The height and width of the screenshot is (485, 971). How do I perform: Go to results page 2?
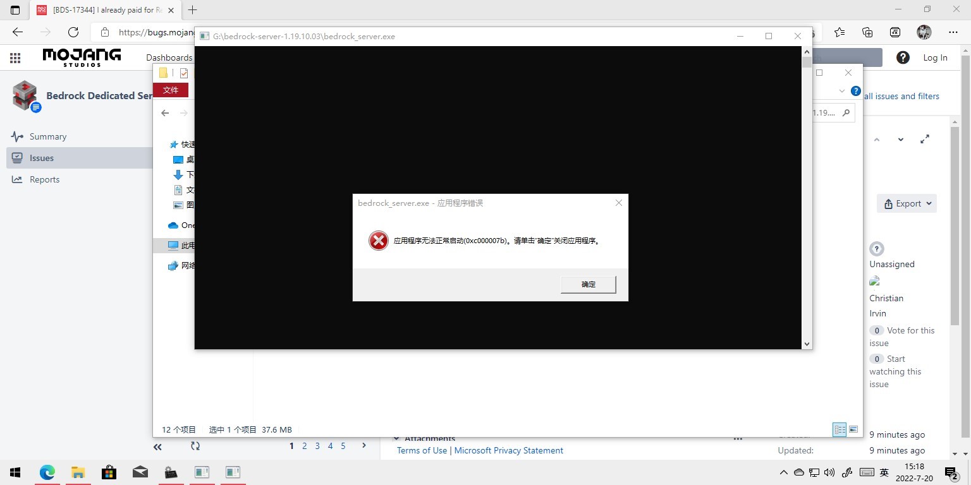click(304, 446)
